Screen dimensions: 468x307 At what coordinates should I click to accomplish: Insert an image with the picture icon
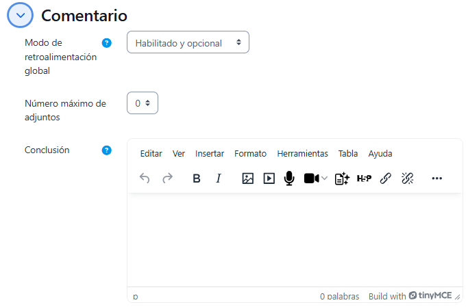click(x=248, y=178)
